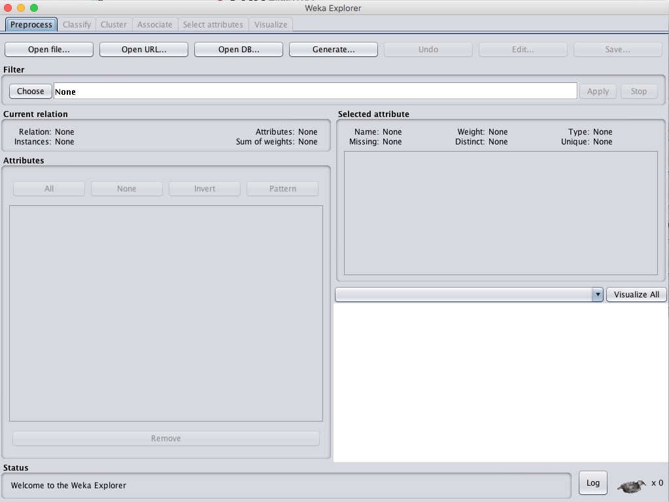Click the Open URL... button
This screenshot has height=502, width=669.
[x=144, y=50]
